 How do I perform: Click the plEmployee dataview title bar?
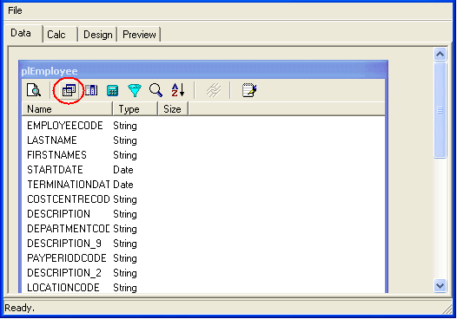pos(203,71)
